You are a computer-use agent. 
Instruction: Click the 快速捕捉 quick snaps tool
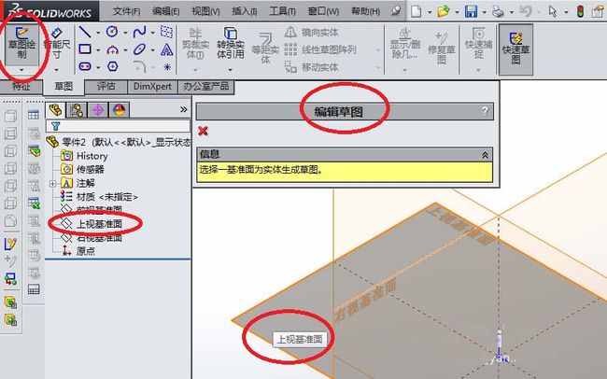478,44
